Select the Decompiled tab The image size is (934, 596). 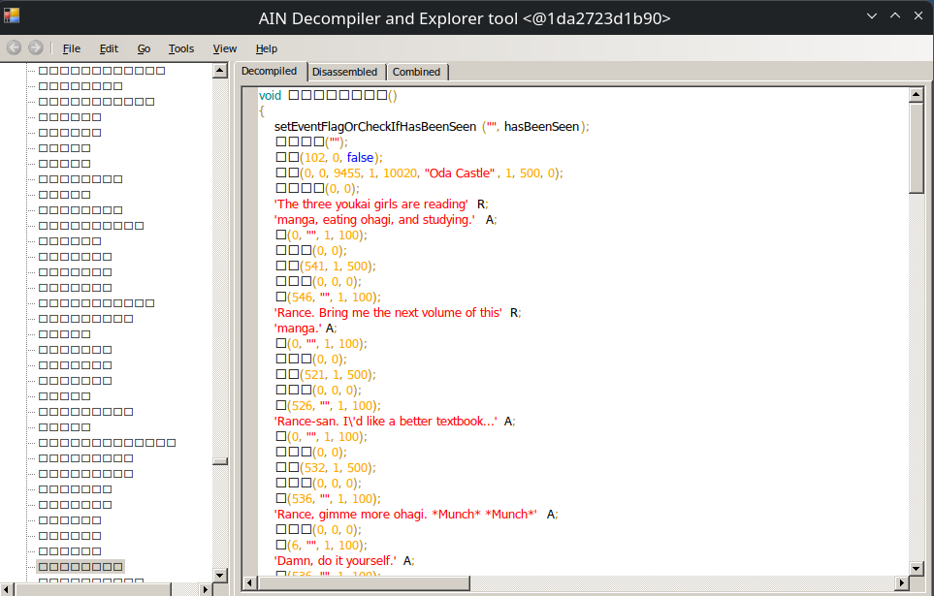[270, 71]
